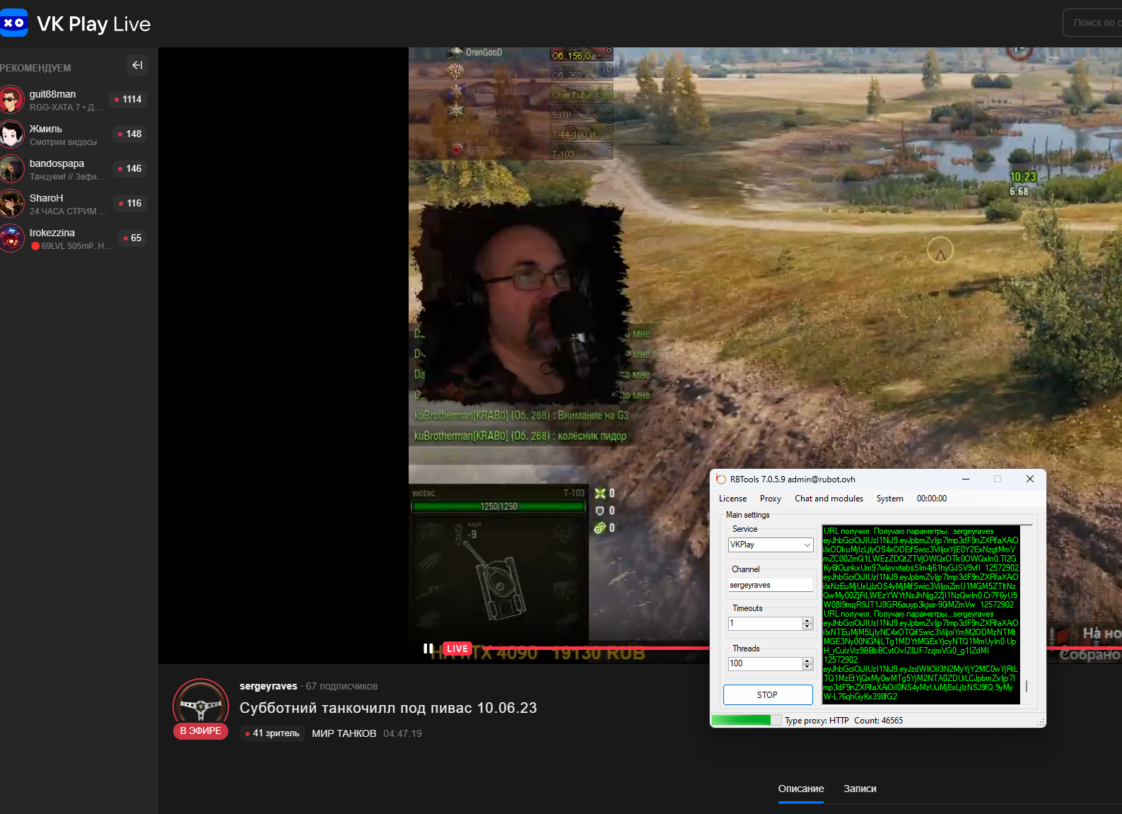
Task: Pause the live stream video
Action: click(x=428, y=649)
